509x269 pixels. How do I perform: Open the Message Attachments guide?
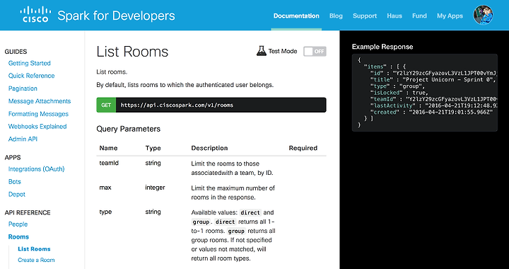tap(40, 101)
